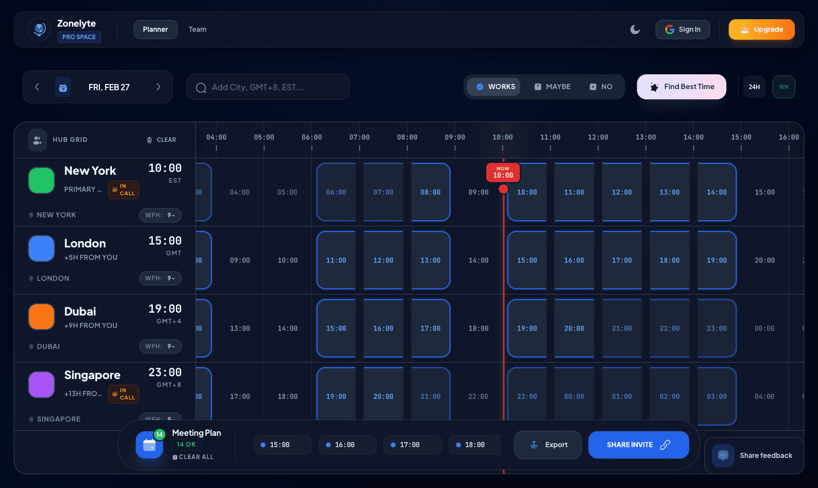Click the Add City search field

(x=268, y=87)
